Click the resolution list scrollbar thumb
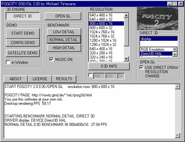Viewport: 185px width, 142px height. [x=126, y=32]
